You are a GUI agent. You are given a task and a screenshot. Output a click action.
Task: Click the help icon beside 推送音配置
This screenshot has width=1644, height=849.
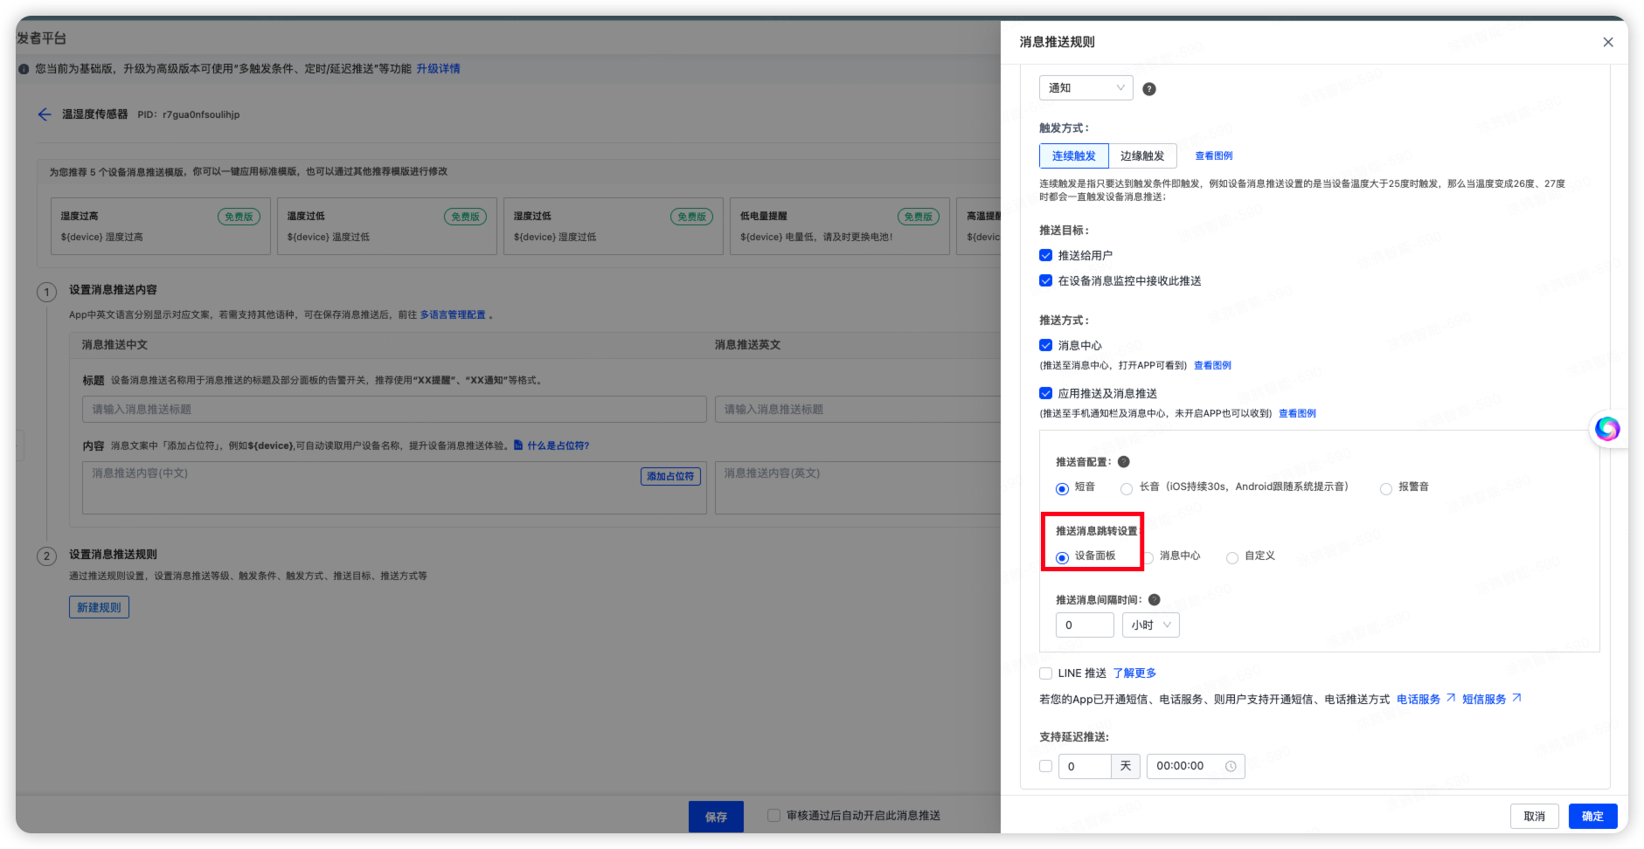1124,461
